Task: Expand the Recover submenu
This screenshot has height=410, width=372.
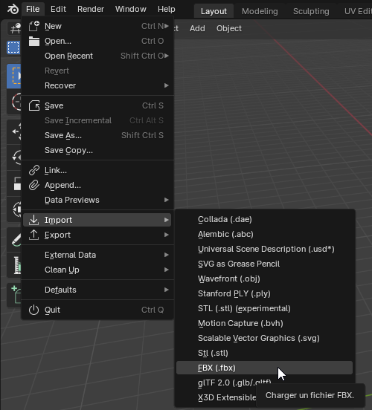Action: 97,85
